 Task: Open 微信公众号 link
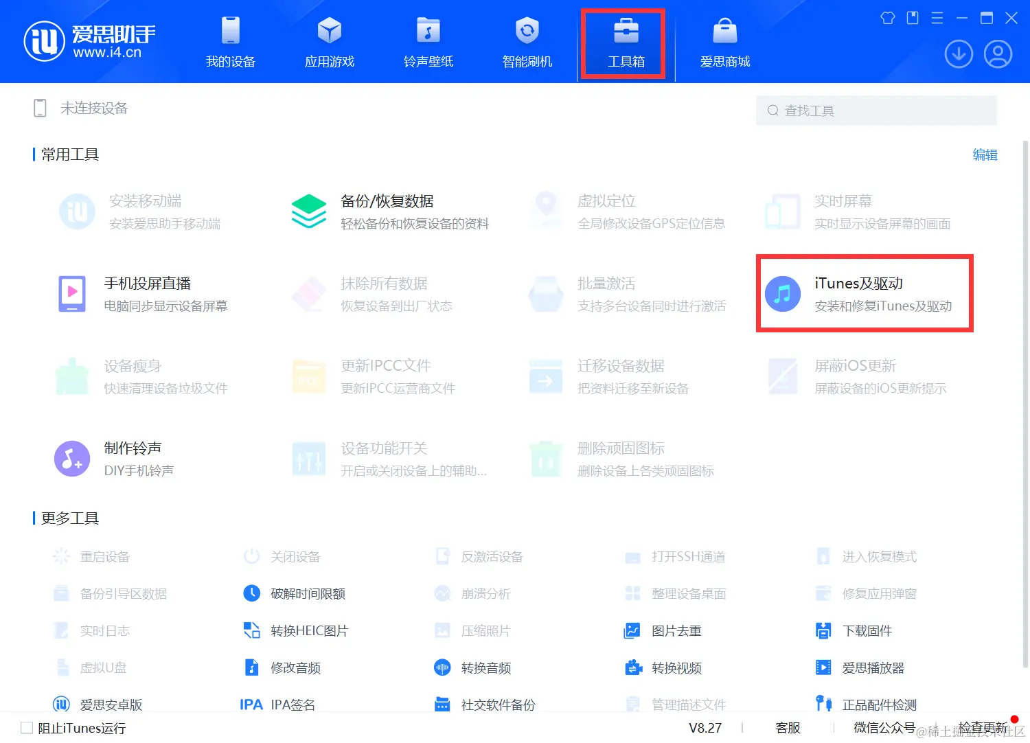coord(884,728)
